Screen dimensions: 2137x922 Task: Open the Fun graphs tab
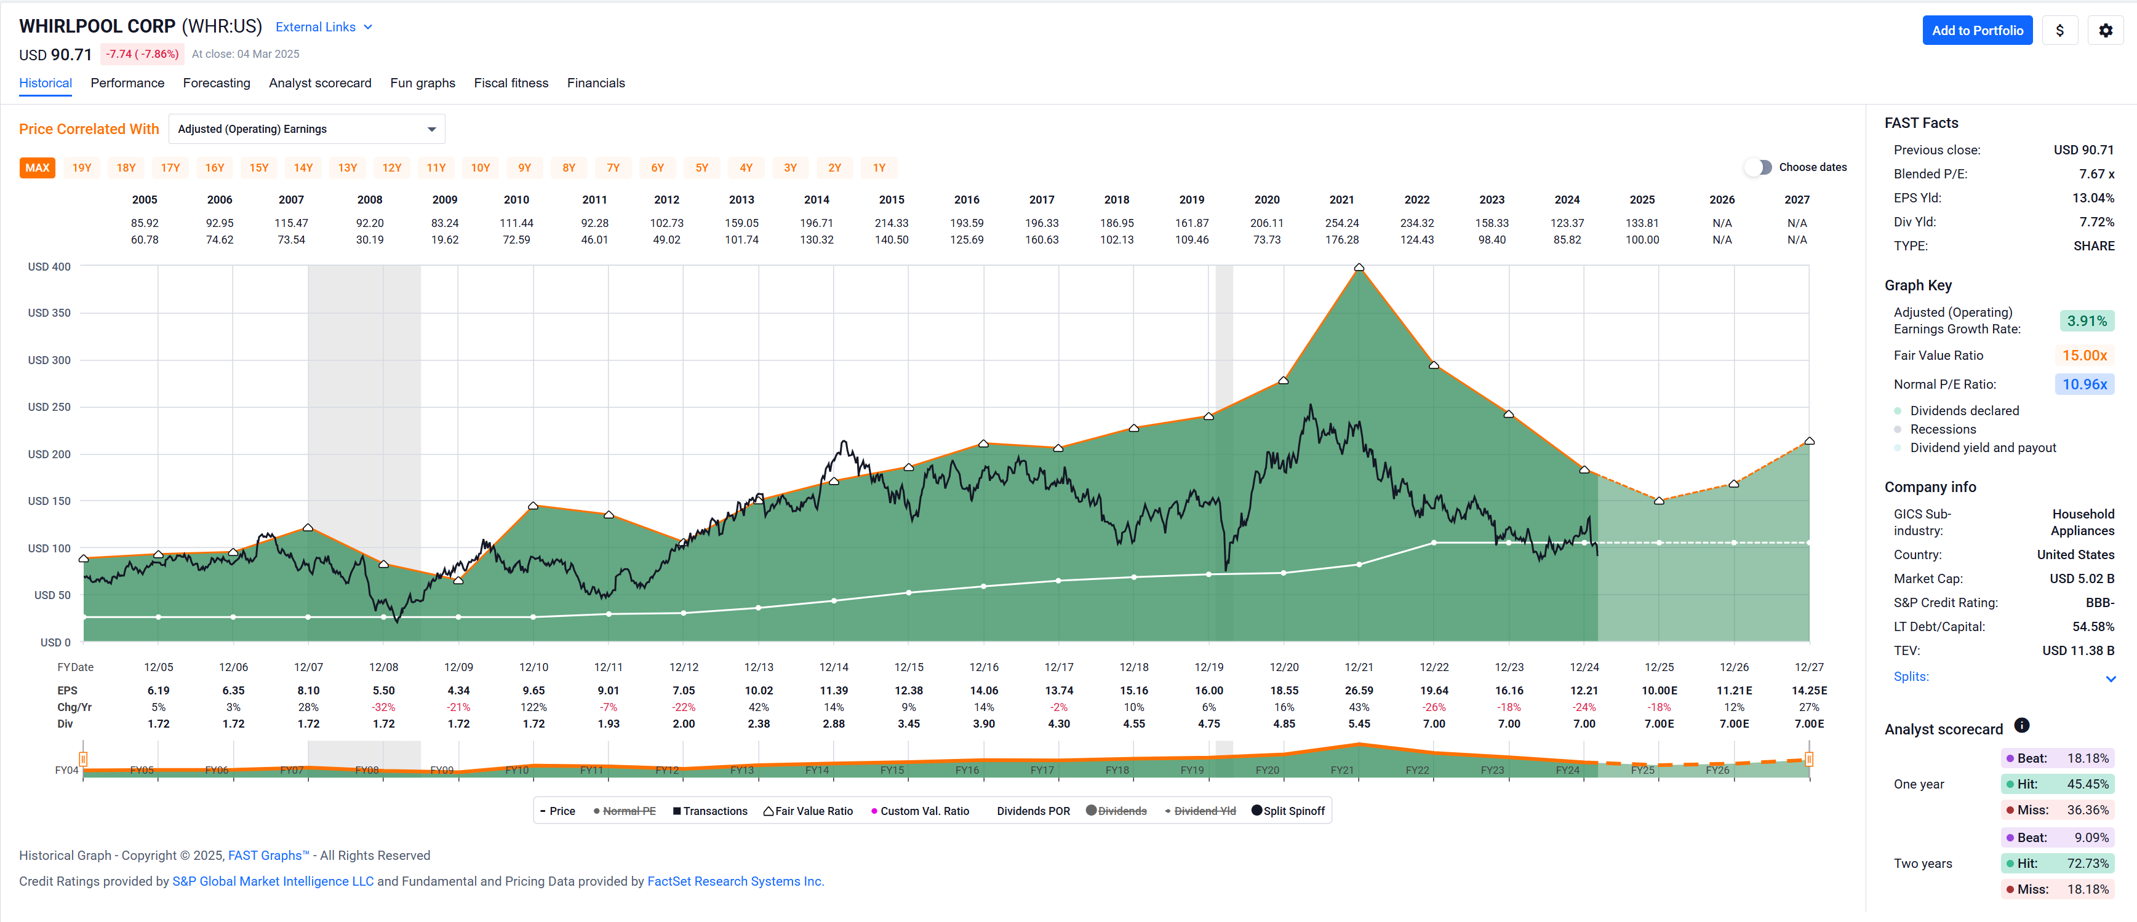(x=422, y=83)
